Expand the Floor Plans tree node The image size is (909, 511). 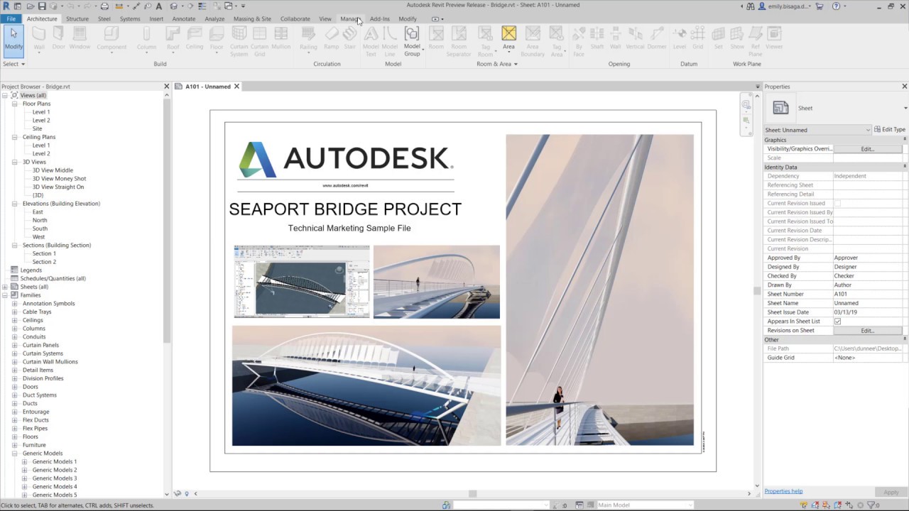click(x=15, y=103)
